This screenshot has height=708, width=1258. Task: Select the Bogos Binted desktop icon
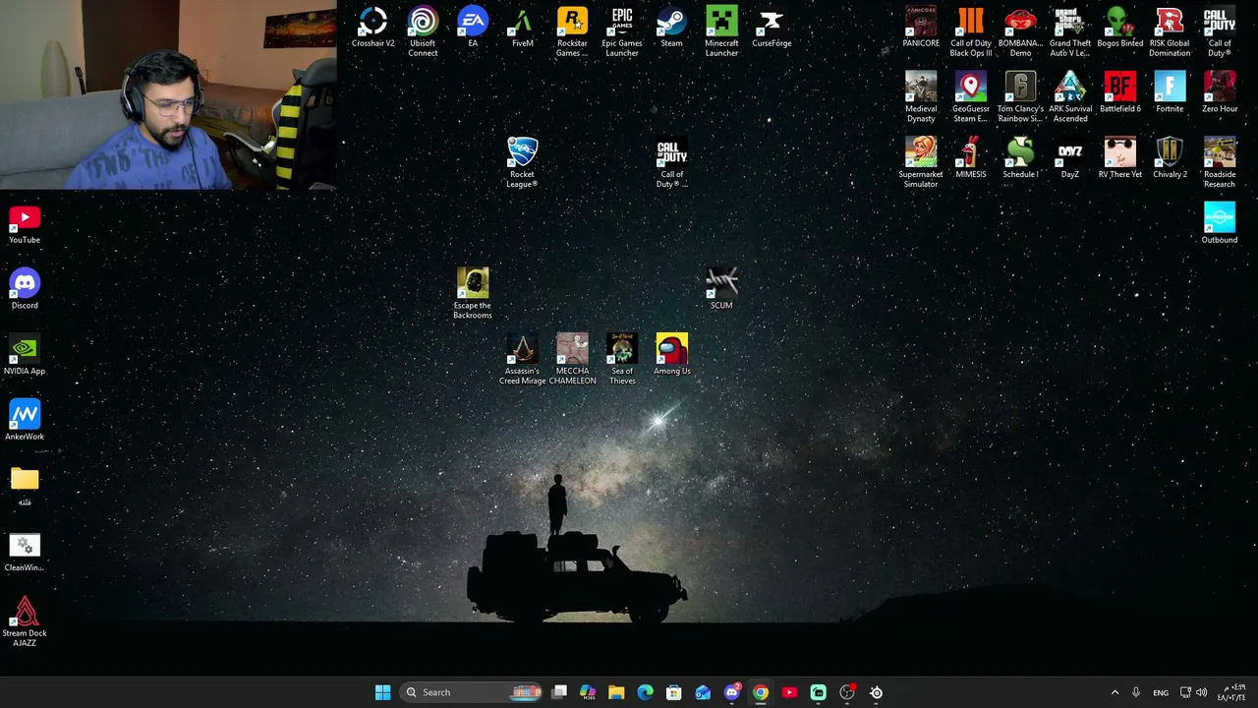pos(1120,28)
